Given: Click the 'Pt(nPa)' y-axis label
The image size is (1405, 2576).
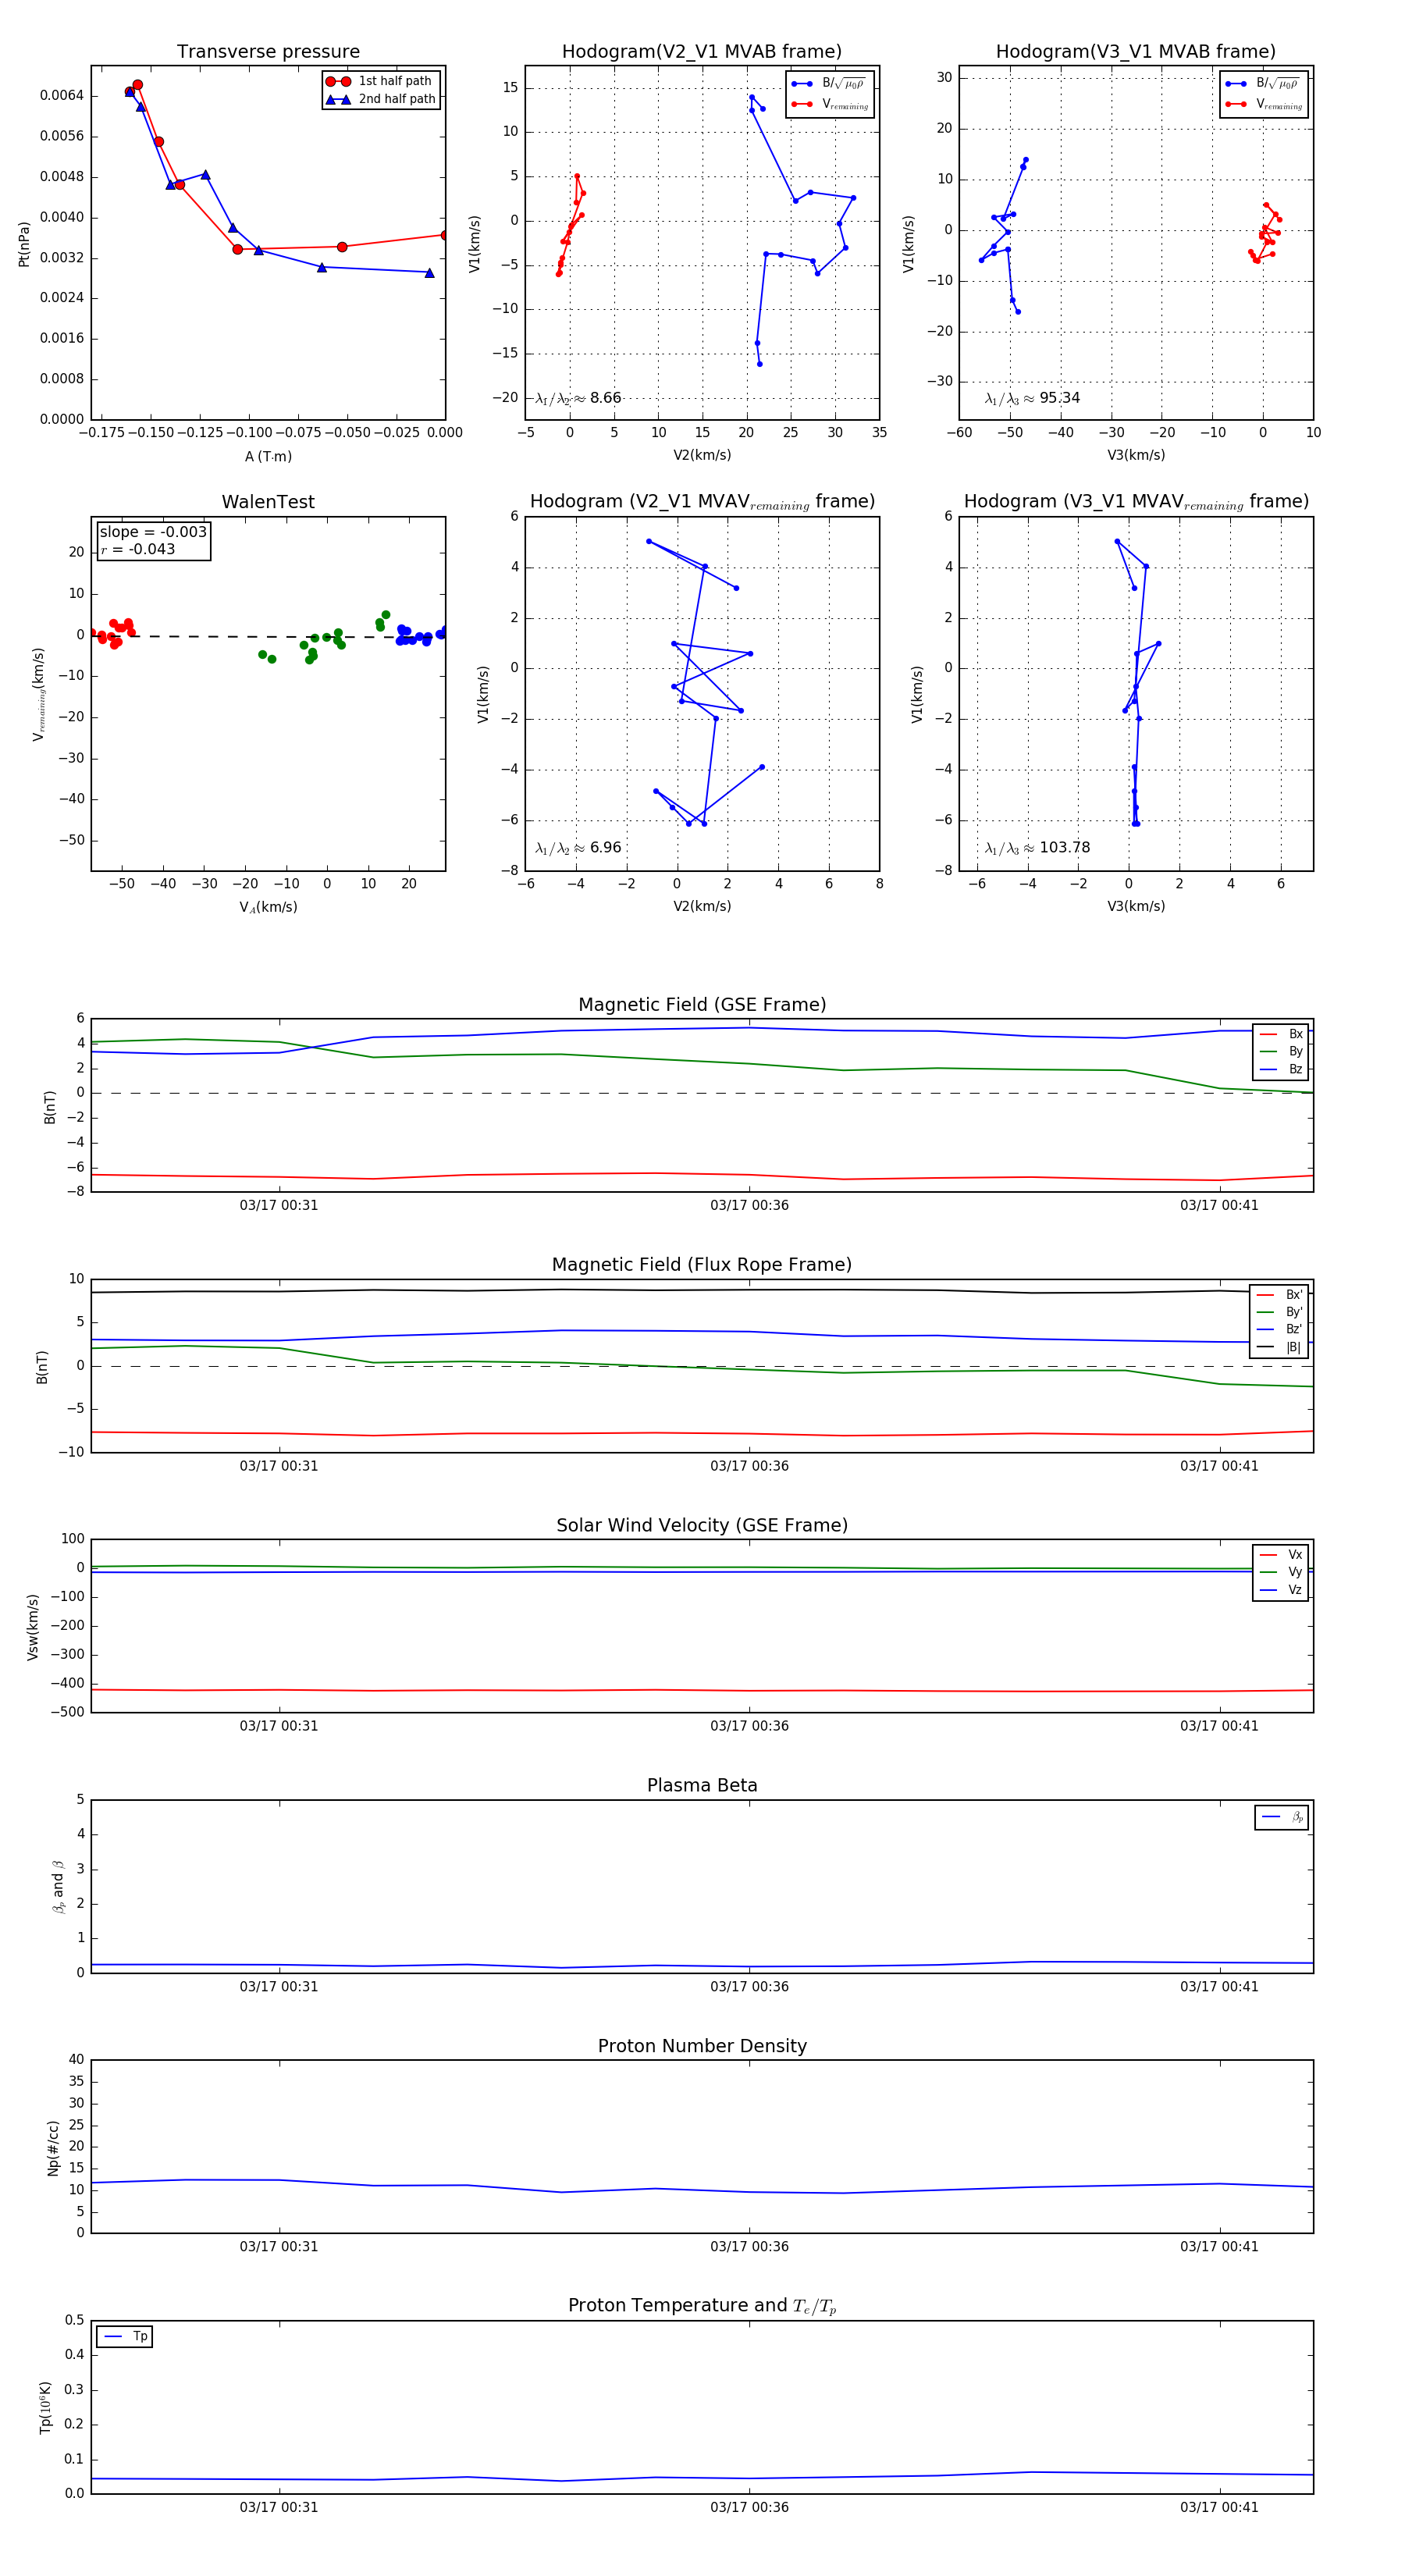Looking at the screenshot, I should [x=24, y=244].
